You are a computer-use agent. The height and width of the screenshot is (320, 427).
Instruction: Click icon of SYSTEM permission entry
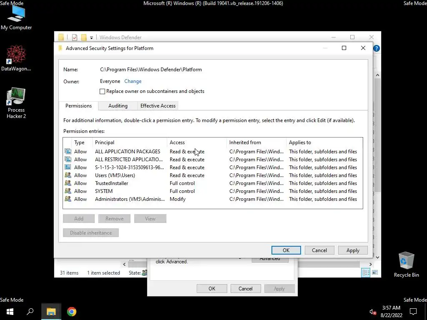point(68,191)
